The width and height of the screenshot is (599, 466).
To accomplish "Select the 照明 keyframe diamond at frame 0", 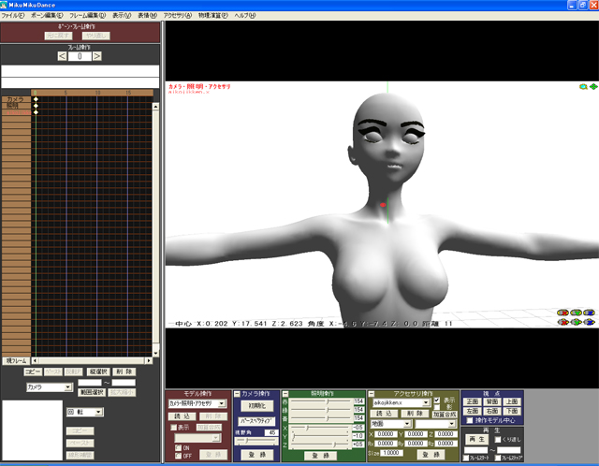I will [36, 106].
